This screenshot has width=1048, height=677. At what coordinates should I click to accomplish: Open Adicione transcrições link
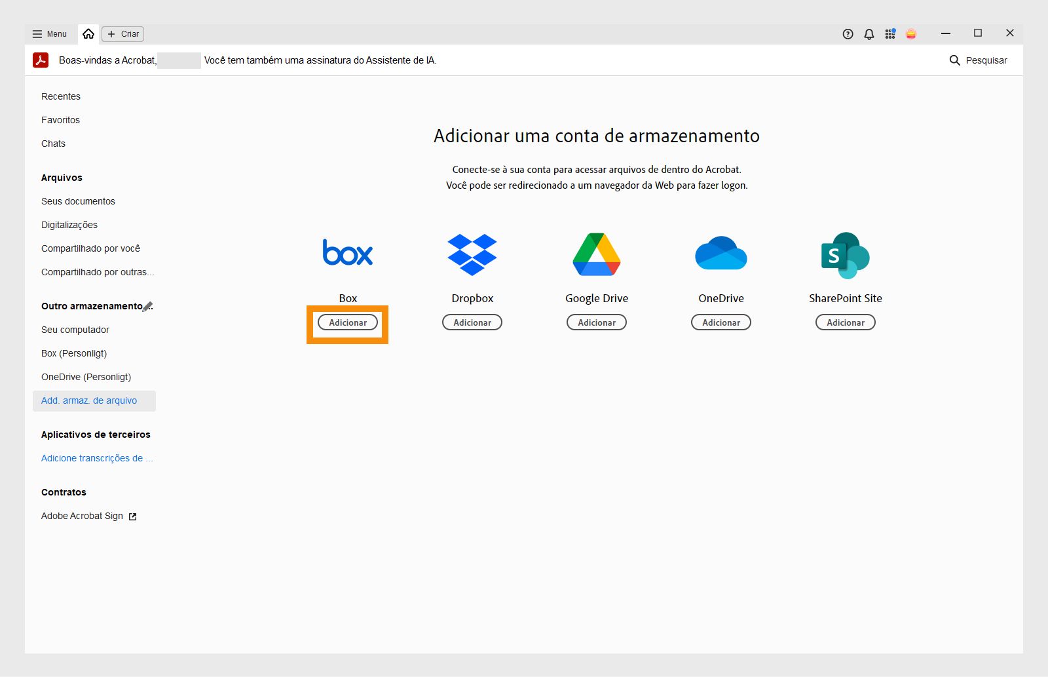pos(96,458)
